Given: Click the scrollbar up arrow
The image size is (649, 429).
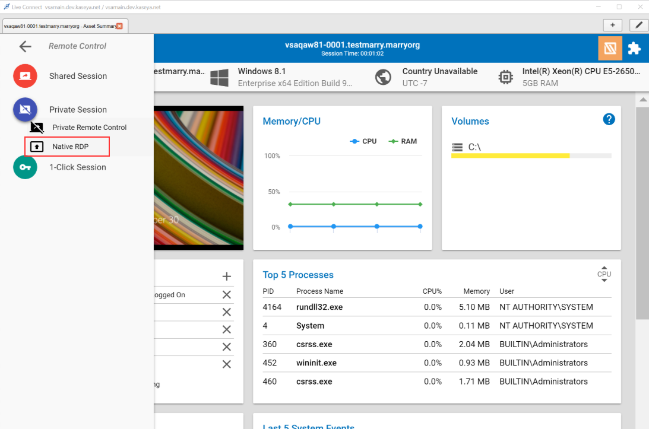Looking at the screenshot, I should [642, 99].
